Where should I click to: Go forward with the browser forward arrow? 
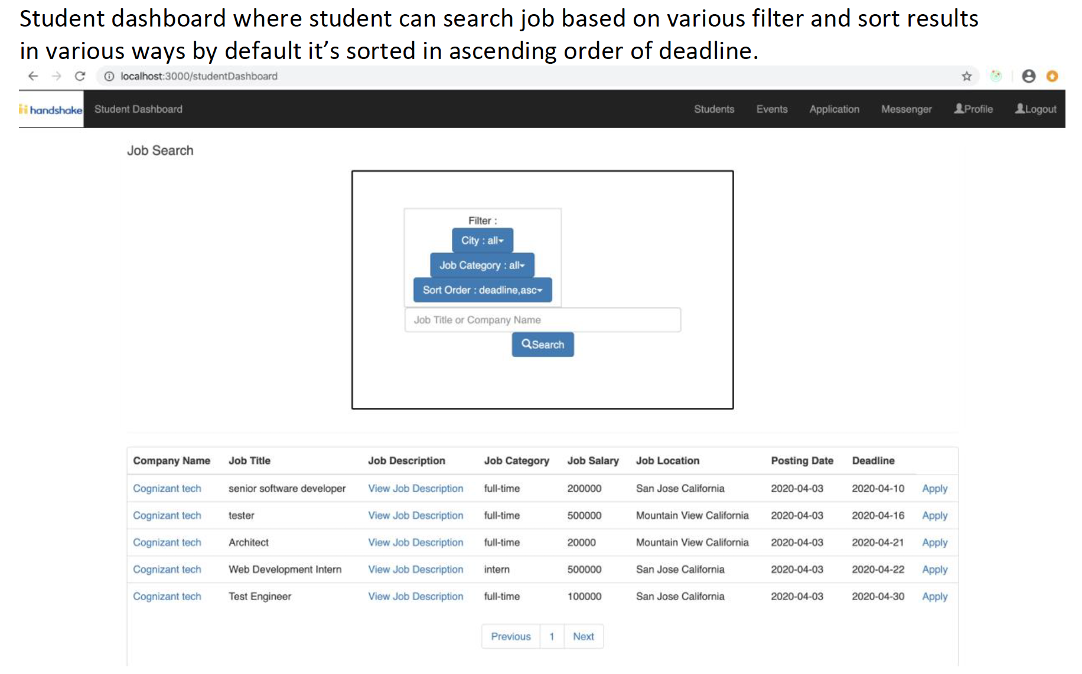(57, 76)
